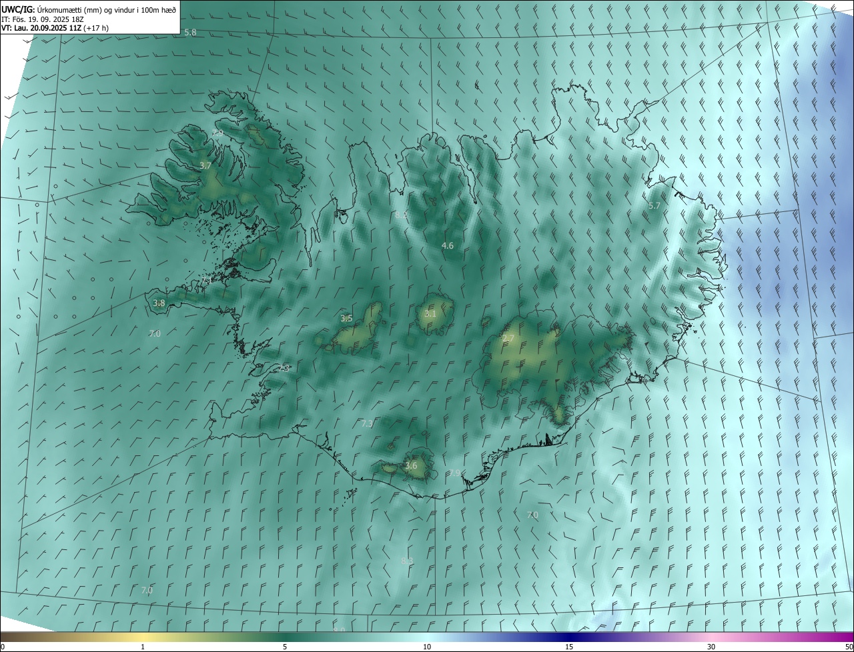Viewport: 854px width, 652px height.
Task: Click the 5.8 value label on the map
Action: 190,33
